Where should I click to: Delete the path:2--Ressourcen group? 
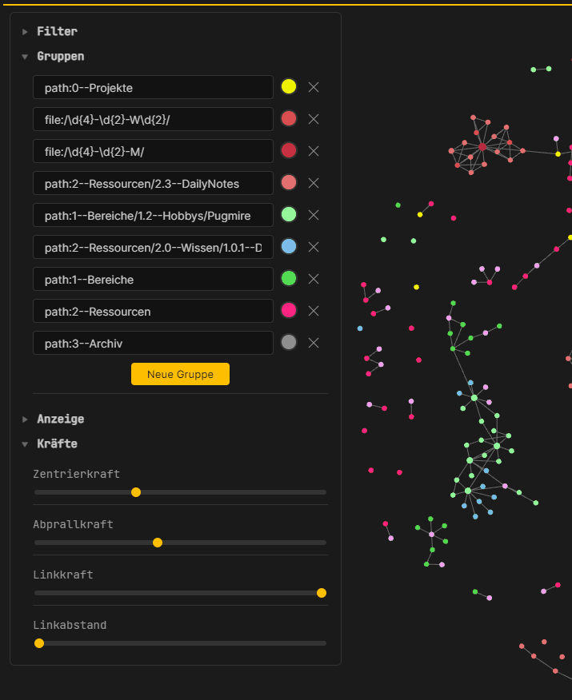(x=314, y=311)
